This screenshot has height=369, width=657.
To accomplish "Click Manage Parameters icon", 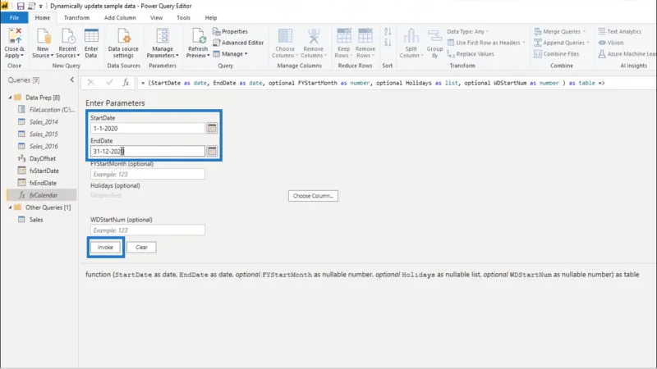I will coord(163,36).
